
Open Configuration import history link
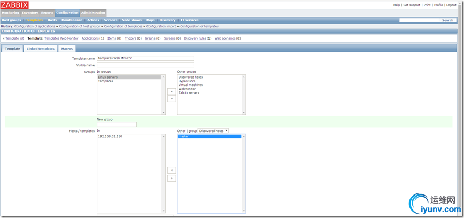(x=161, y=26)
